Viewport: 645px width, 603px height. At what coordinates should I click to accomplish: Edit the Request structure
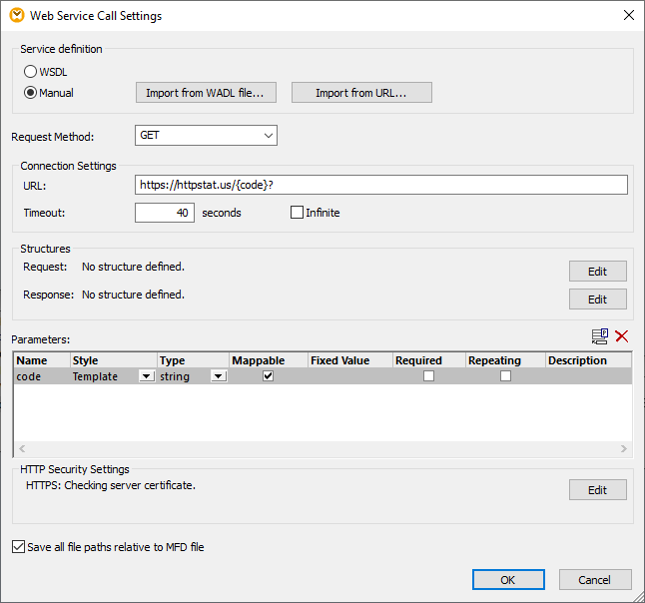(x=597, y=272)
